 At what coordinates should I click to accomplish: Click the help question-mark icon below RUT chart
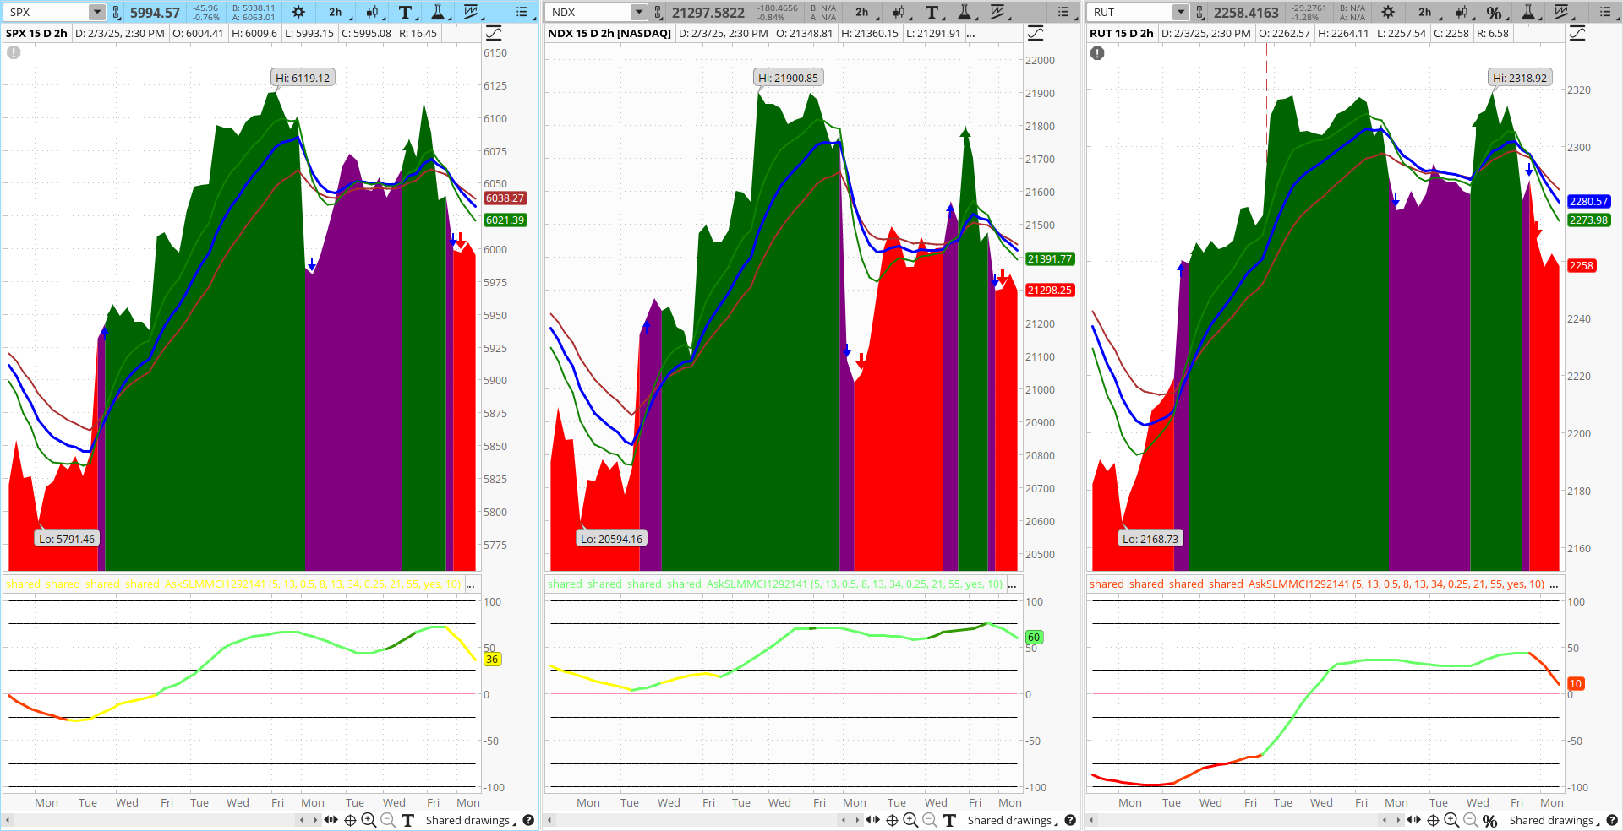tap(1612, 820)
